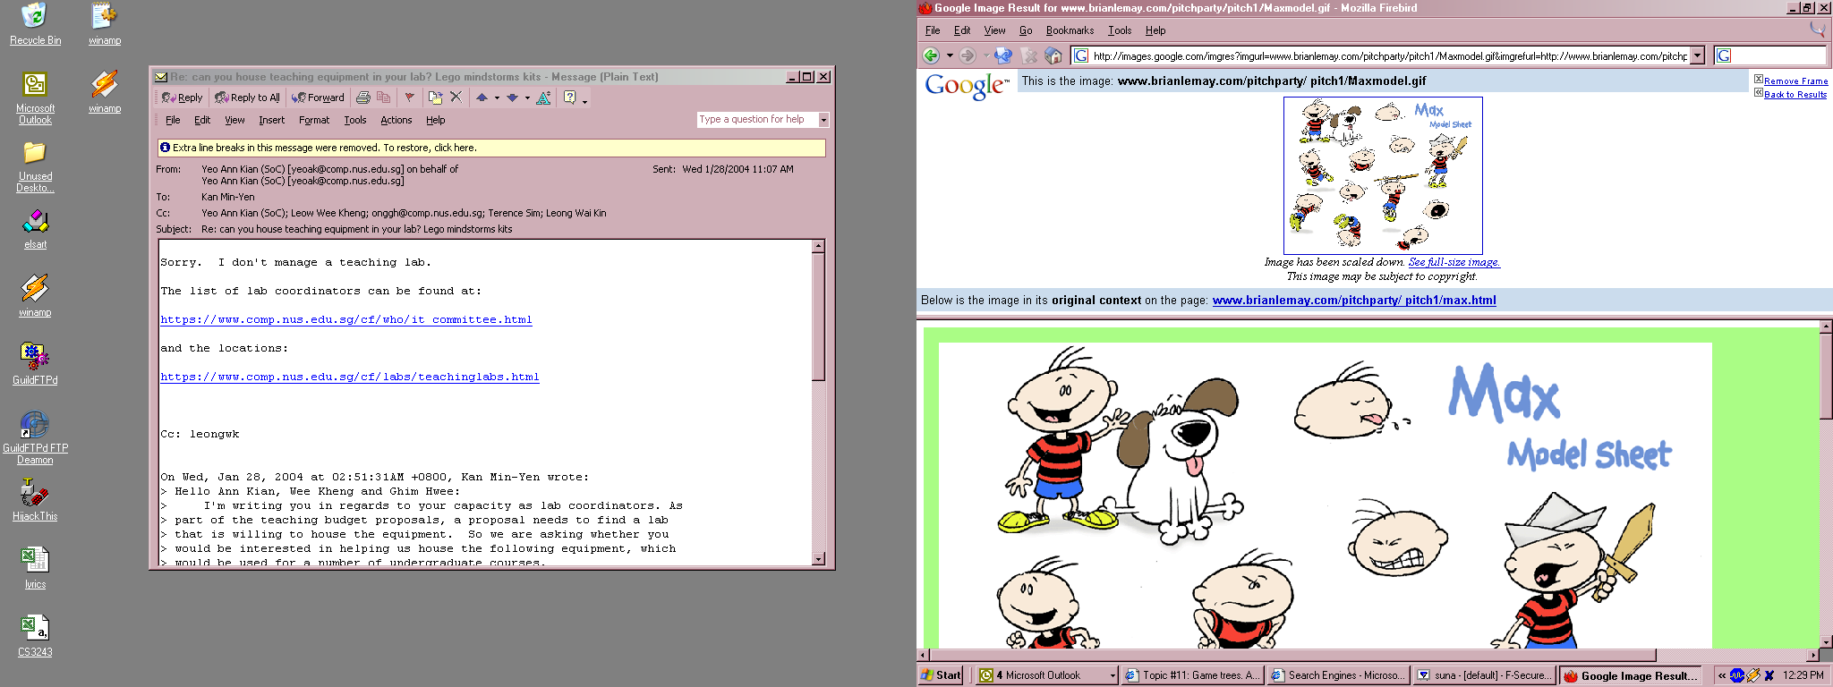Open the Bookmarks menu in Firebird
Viewport: 1833px width, 687px height.
[1070, 30]
